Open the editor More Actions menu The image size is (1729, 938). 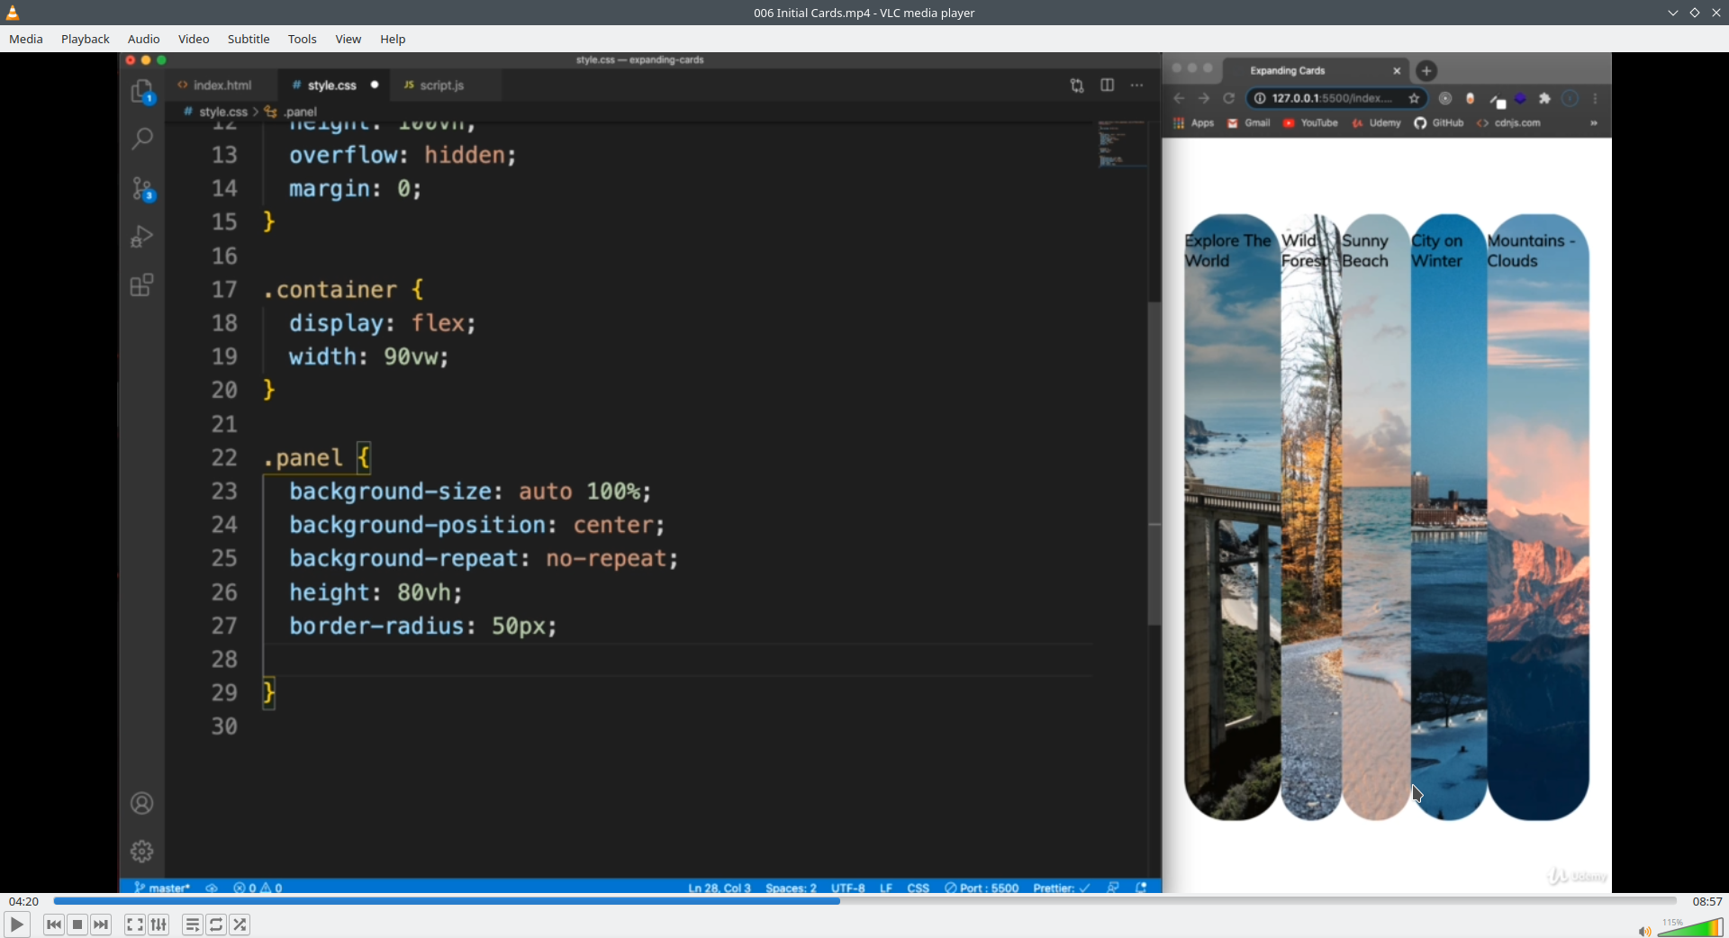[1137, 86]
